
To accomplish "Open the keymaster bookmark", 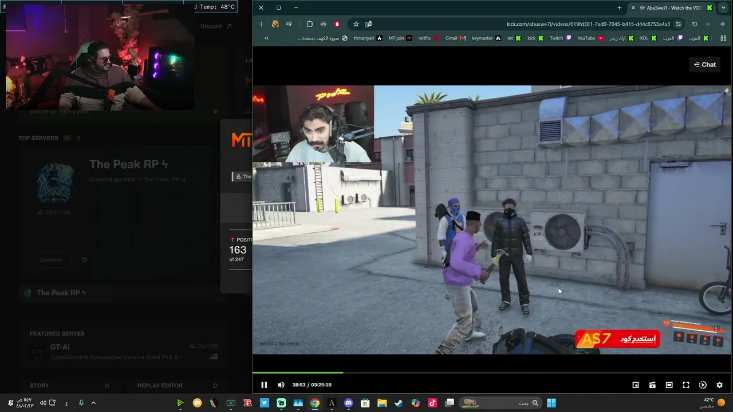I will point(486,38).
